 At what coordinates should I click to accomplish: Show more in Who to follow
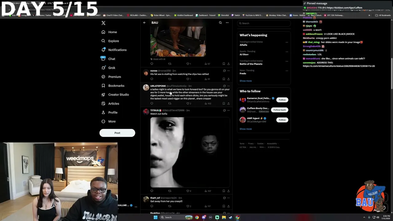tap(246, 129)
